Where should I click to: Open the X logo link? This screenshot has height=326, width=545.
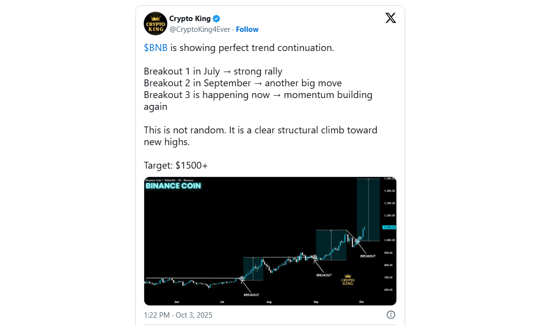390,18
